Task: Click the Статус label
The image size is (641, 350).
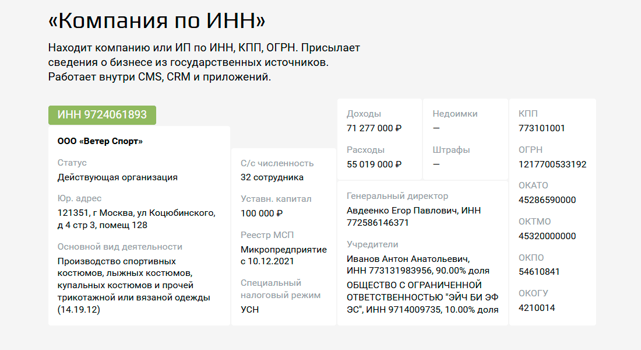Action: (x=72, y=163)
